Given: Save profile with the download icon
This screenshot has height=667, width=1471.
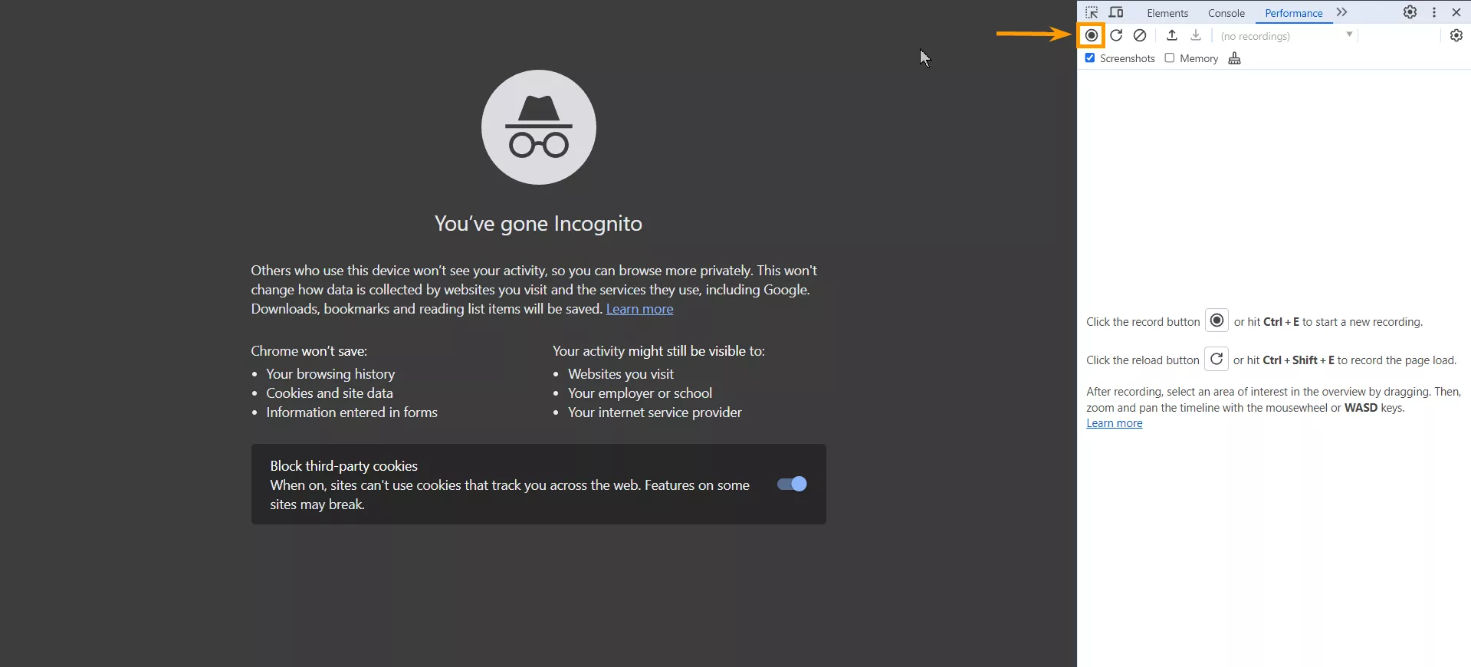Looking at the screenshot, I should click(x=1196, y=35).
